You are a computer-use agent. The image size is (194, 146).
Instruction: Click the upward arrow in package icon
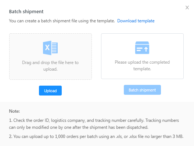click(146, 49)
